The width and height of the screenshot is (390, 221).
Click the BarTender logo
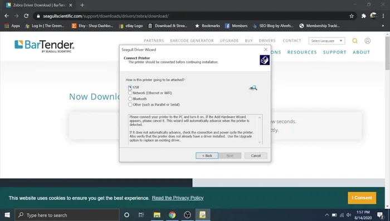coord(44,46)
